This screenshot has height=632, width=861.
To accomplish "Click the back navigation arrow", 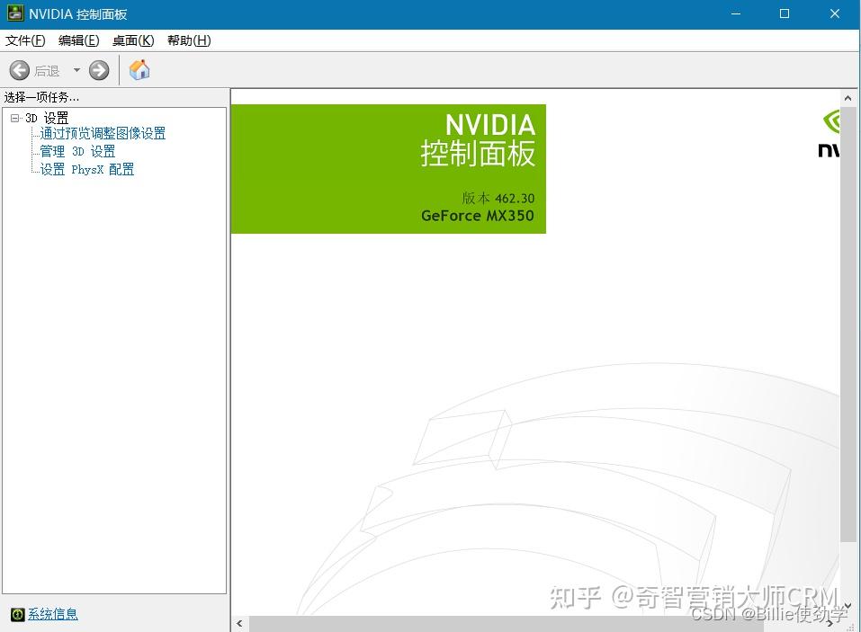I will pos(20,70).
